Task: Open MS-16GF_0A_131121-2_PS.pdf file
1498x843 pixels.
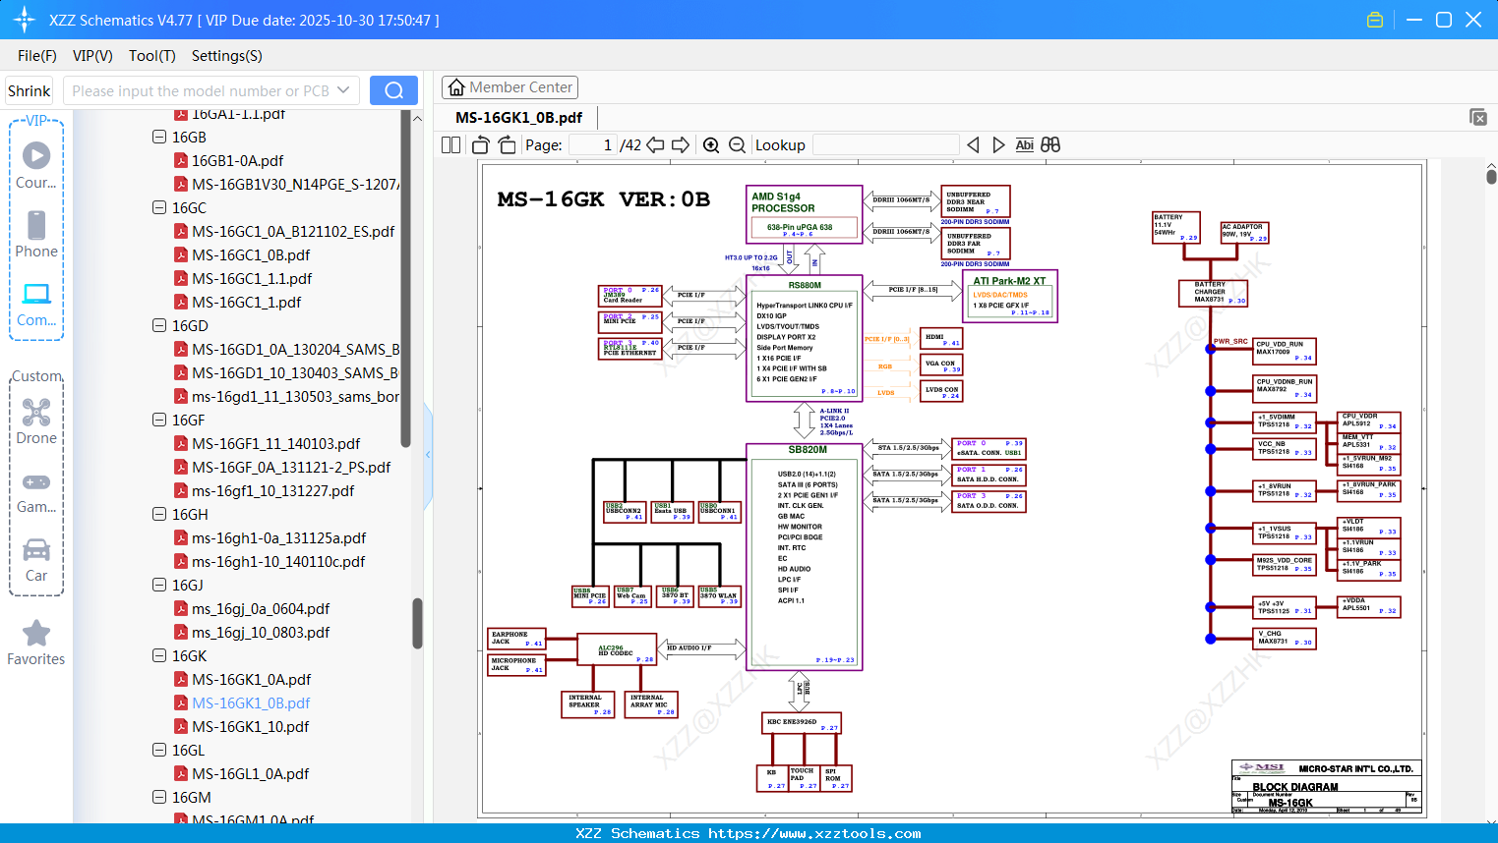Action: [291, 468]
